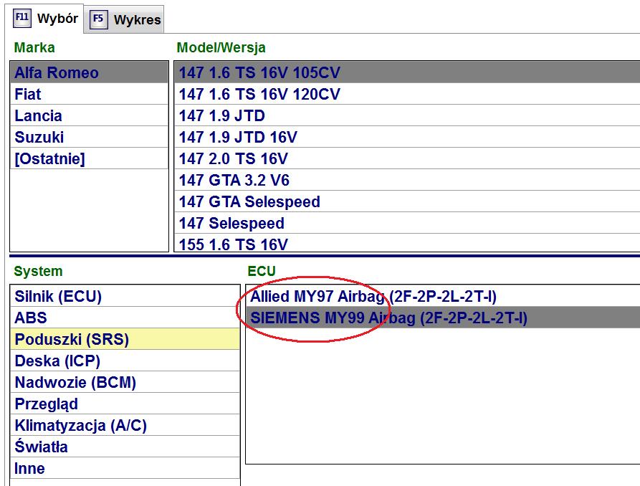640x486 pixels.
Task: Click the F5 key icon
Action: [x=98, y=19]
